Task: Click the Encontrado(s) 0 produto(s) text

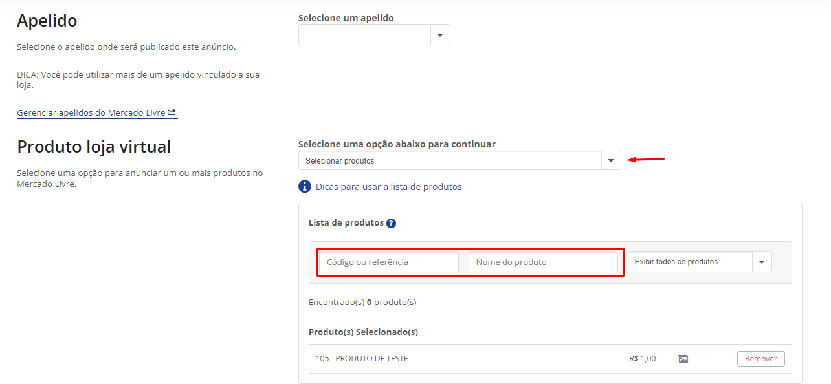Action: click(362, 302)
